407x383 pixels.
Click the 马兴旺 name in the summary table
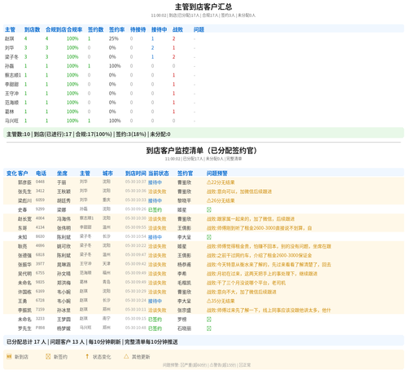coord(11,121)
